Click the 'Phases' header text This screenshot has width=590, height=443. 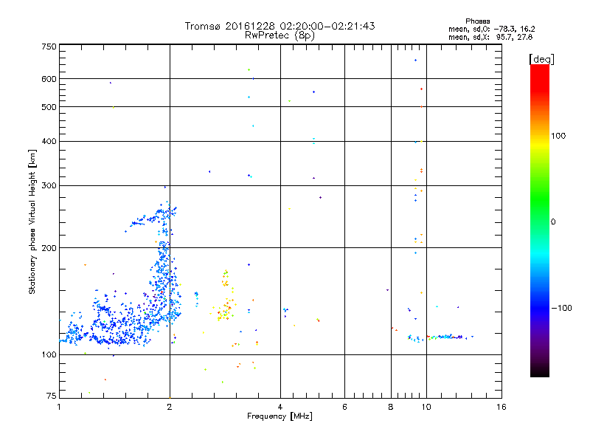coord(477,21)
